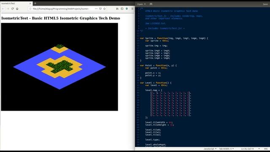The image size is (270, 152).
Task: Toggle the browser sidebar
Action: pyautogui.click(x=122, y=8)
